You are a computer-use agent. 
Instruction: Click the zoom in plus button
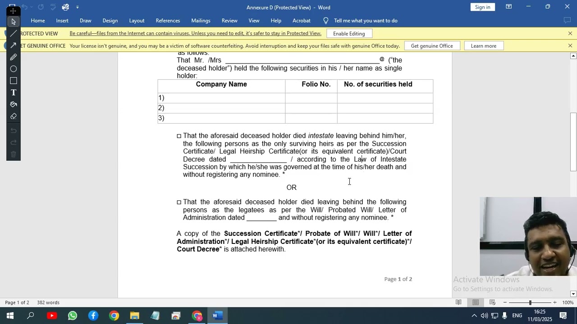coord(554,302)
